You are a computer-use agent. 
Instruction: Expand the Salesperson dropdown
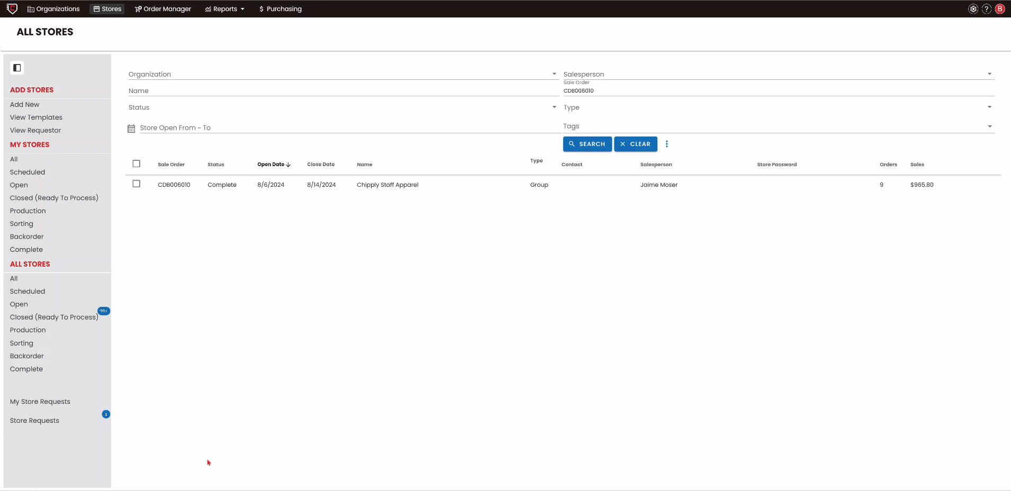(989, 74)
